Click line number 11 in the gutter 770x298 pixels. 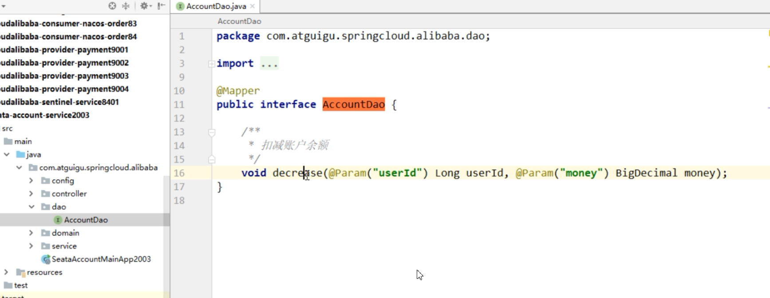coord(179,105)
